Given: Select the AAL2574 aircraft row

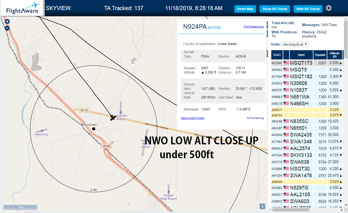Looking at the screenshot, I should (x=307, y=148).
